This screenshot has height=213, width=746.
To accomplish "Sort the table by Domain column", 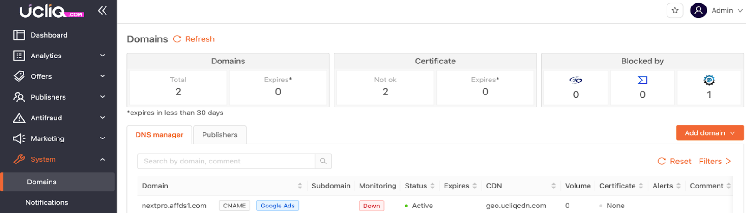I will (x=300, y=186).
